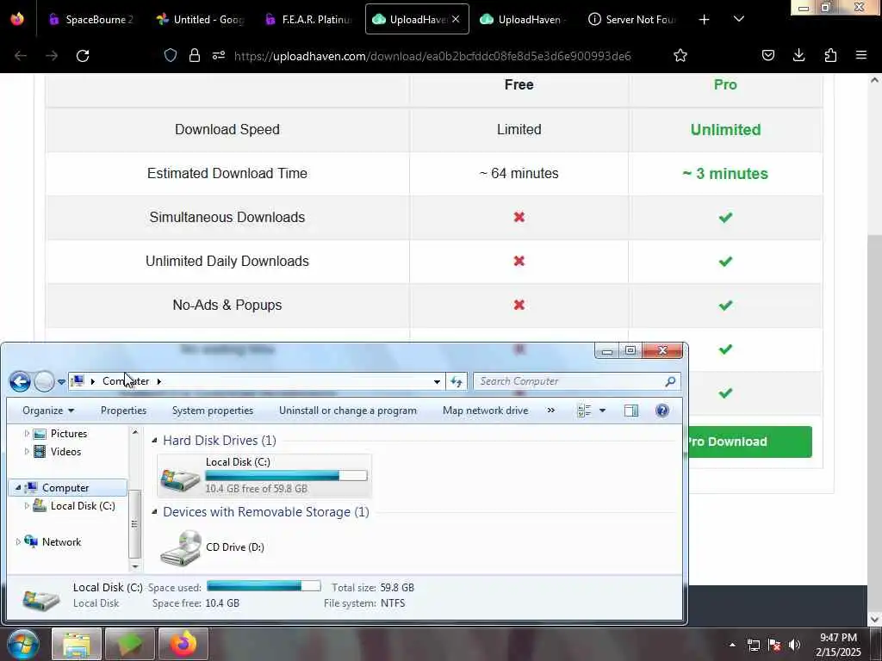
Task: Close the active UploadHaven tab
Action: click(456, 19)
